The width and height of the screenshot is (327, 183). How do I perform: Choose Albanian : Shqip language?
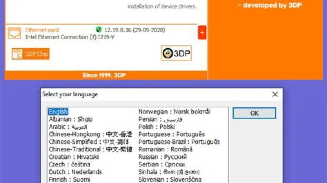(71, 119)
